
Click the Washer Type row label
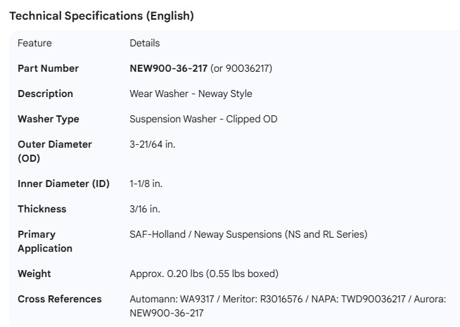coord(48,119)
